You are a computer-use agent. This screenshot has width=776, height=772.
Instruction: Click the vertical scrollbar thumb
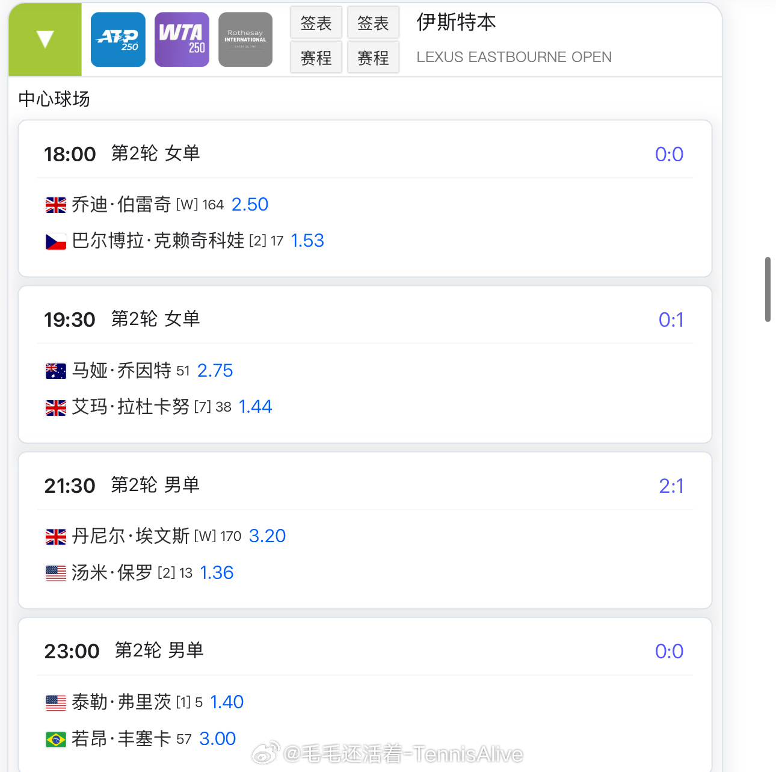[768, 289]
